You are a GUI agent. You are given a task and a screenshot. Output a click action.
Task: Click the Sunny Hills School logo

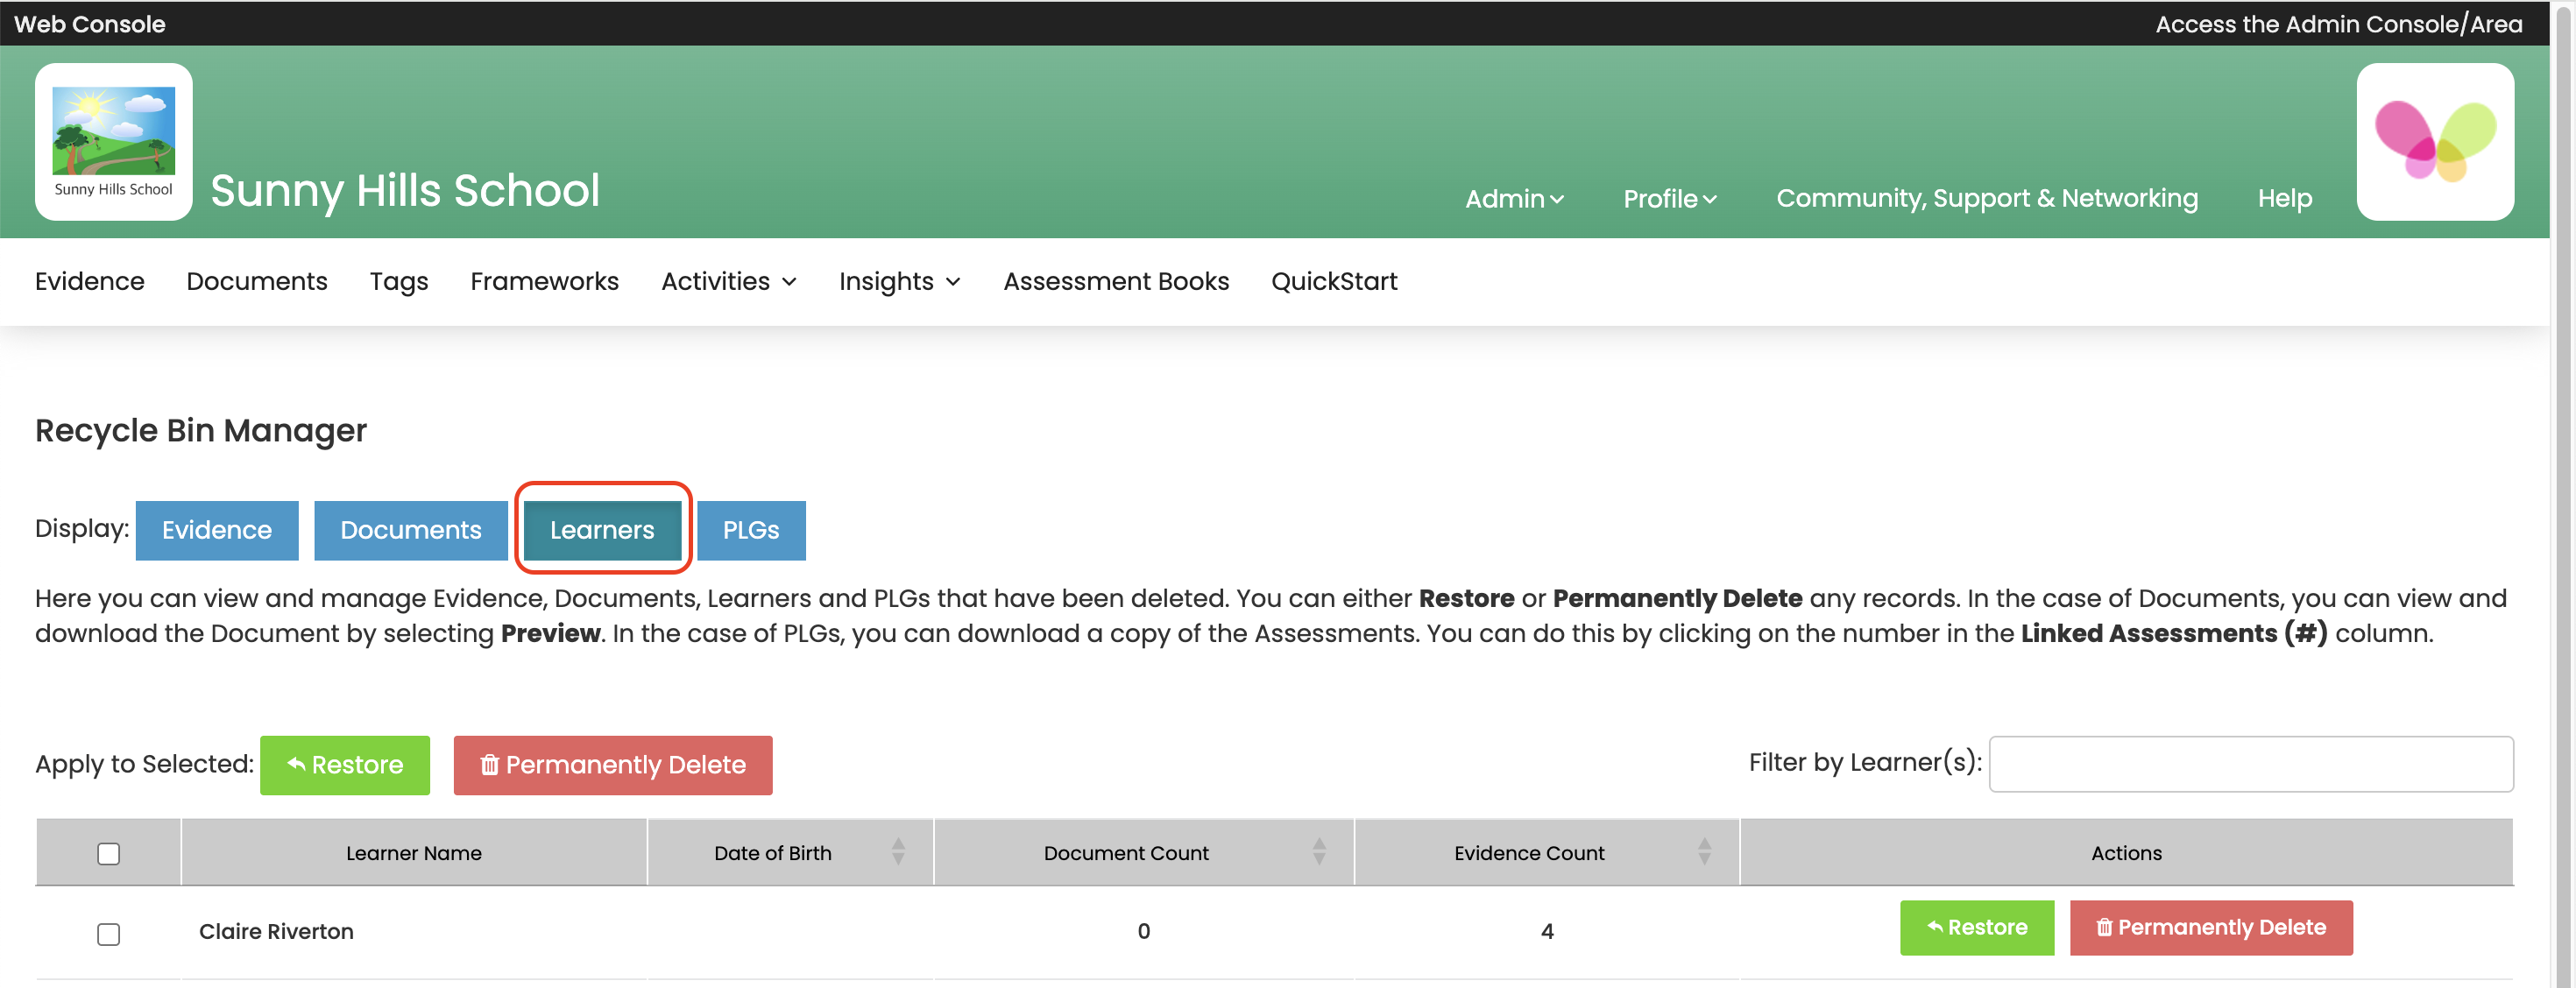point(113,141)
